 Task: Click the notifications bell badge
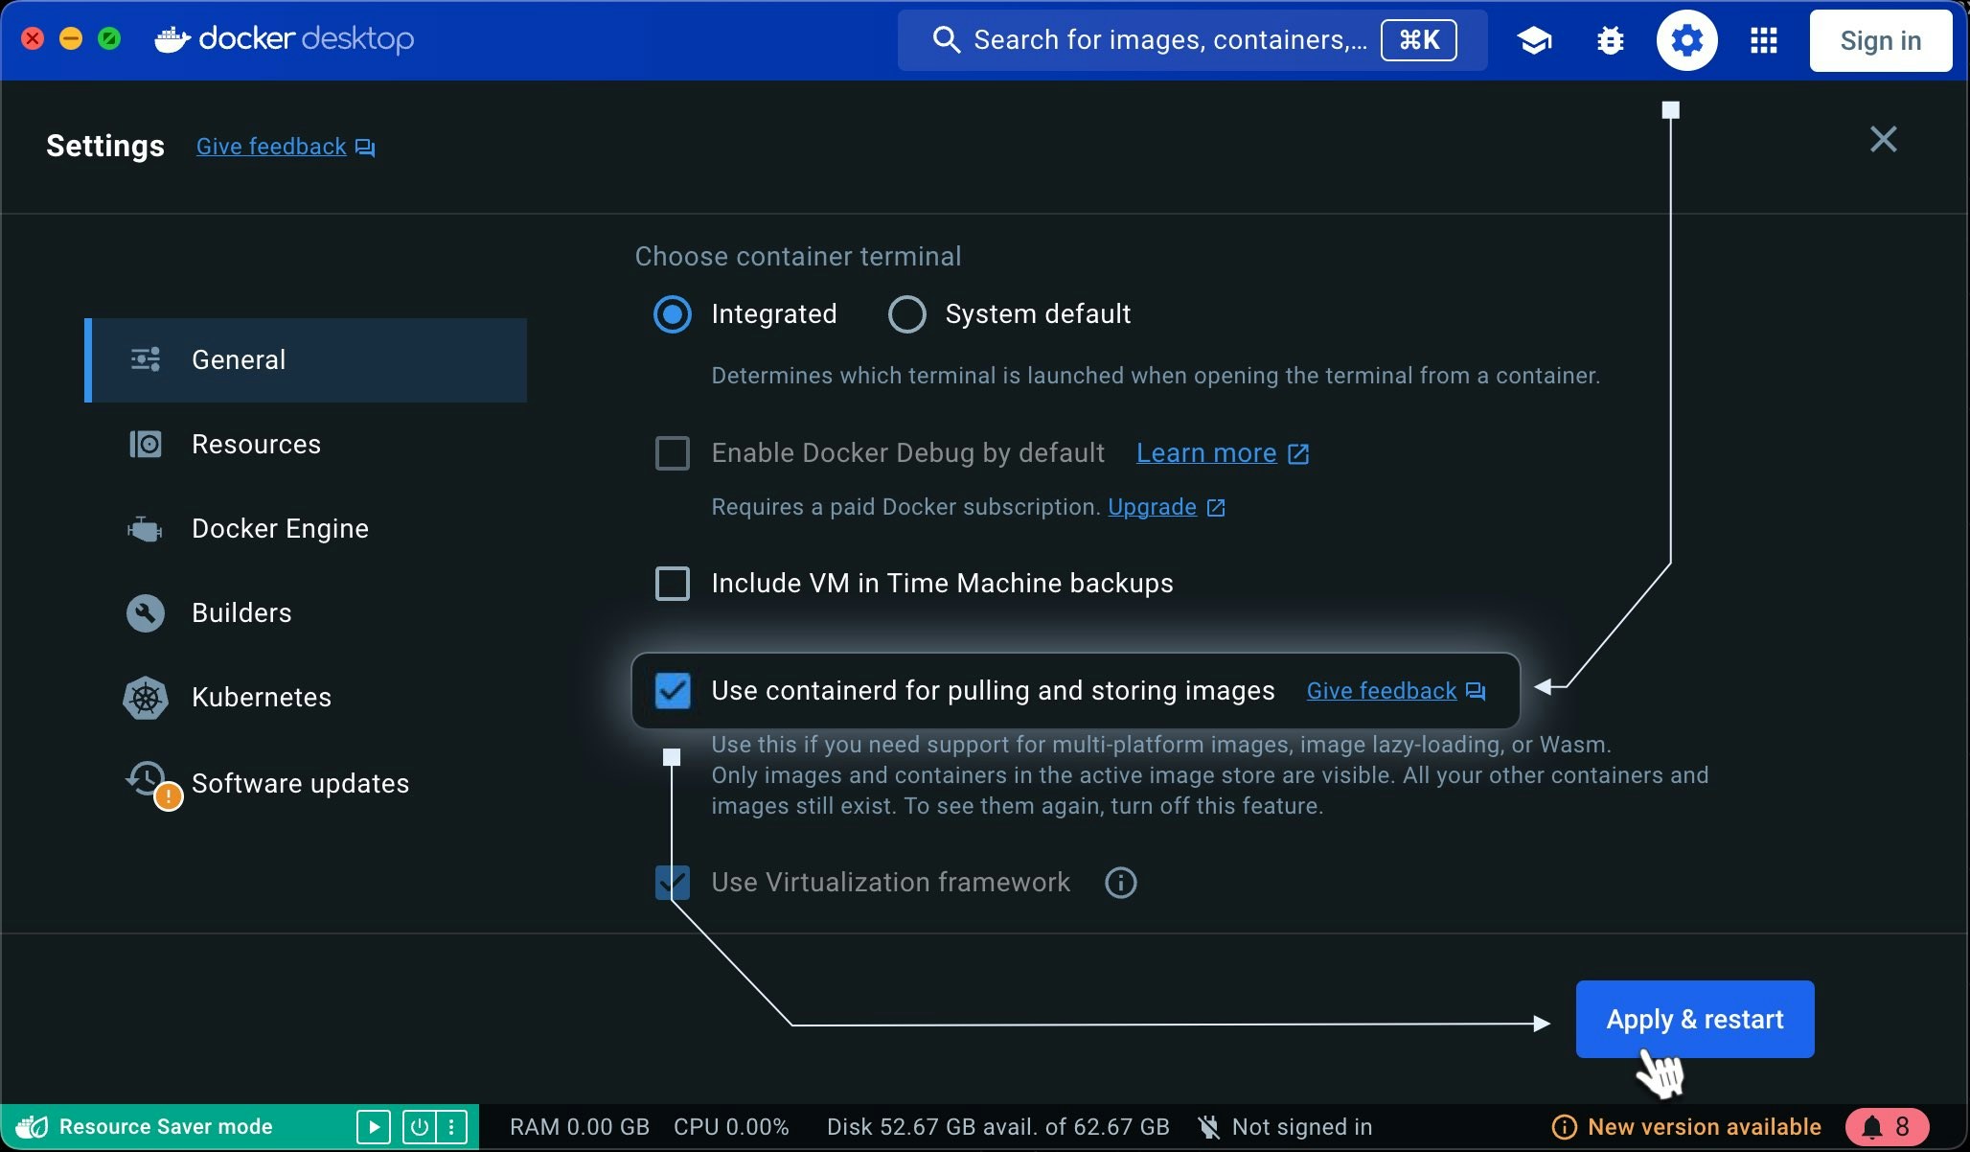pos(1886,1126)
